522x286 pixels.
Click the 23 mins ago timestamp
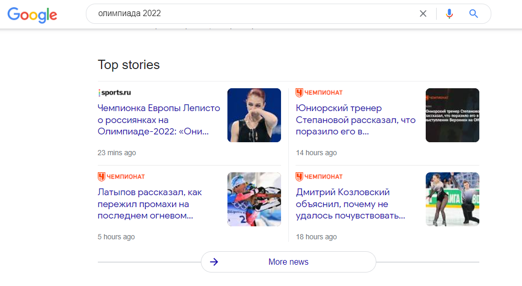(x=117, y=153)
